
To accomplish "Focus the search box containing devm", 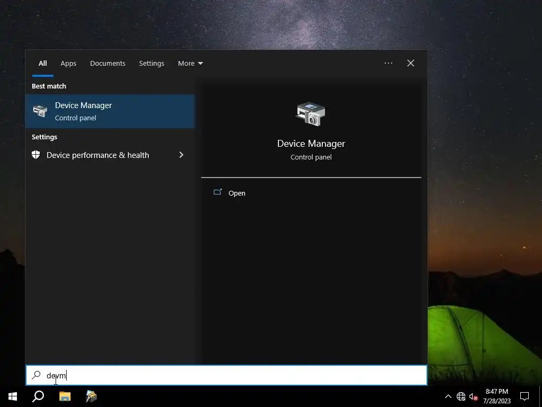I will [227, 375].
